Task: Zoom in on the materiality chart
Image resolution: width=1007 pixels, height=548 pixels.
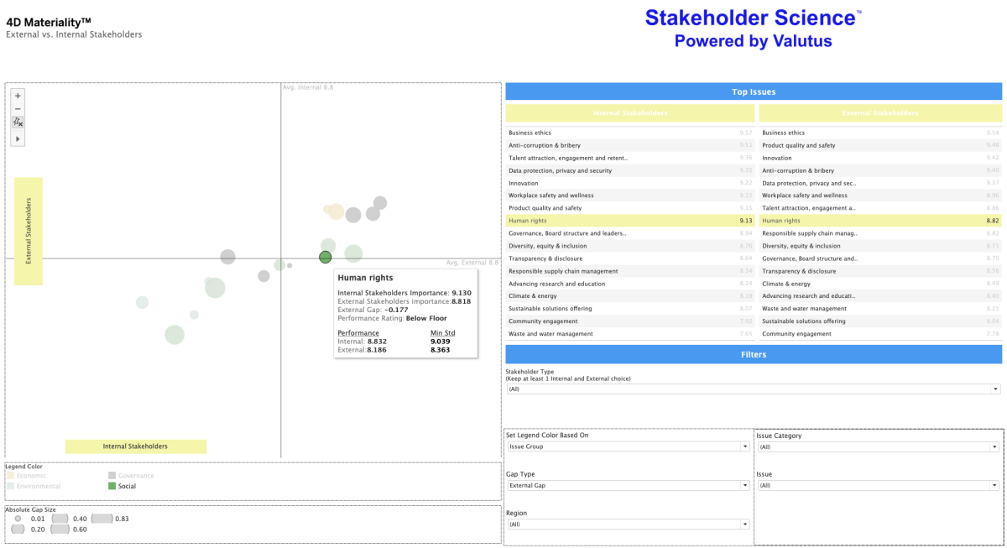Action: 18,96
